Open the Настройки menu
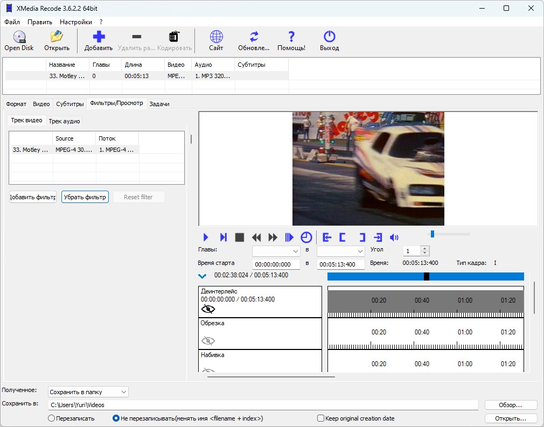Screen dimensions: 544x427 (x=75, y=22)
